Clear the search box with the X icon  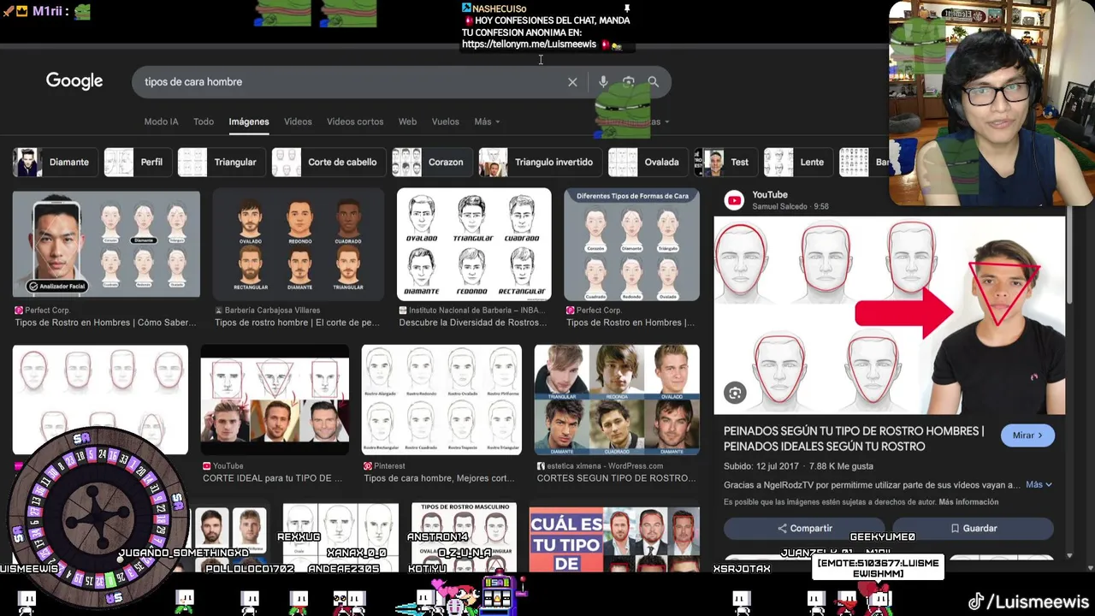[572, 82]
